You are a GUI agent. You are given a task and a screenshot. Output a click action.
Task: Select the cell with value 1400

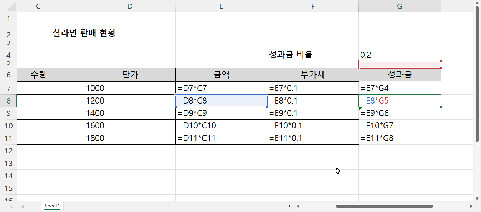click(130, 113)
